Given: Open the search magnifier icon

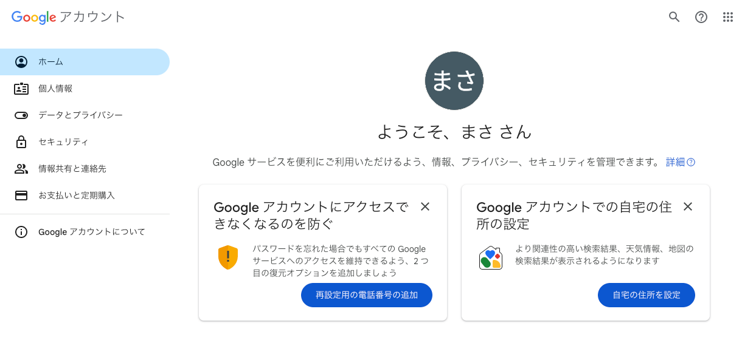Looking at the screenshot, I should [x=674, y=17].
